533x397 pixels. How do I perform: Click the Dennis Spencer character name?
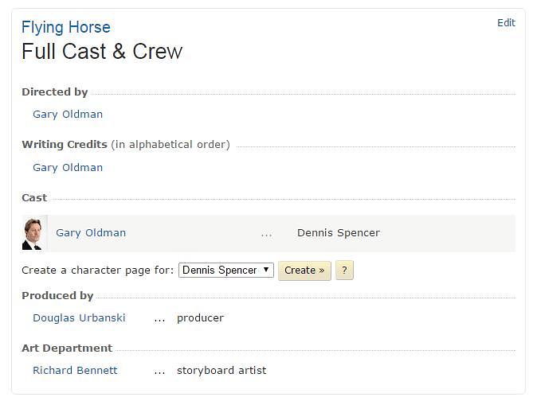(339, 233)
